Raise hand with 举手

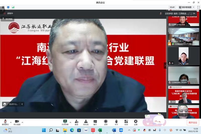coord(116,122)
